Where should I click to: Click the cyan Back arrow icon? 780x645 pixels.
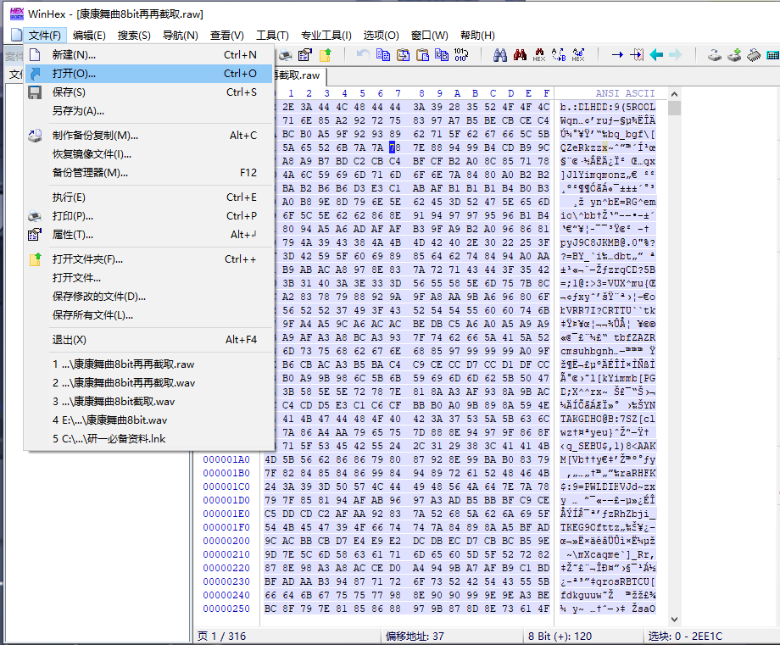(x=656, y=55)
